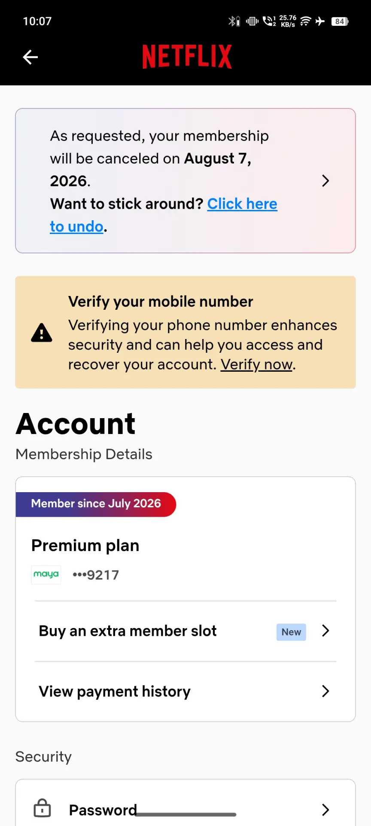Image resolution: width=371 pixels, height=826 pixels.
Task: Tap the Wi-Fi status icon
Action: coord(305,21)
